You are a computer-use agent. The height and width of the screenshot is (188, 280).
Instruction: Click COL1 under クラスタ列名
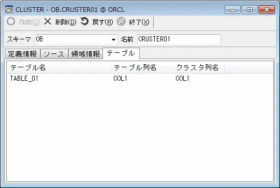point(182,78)
